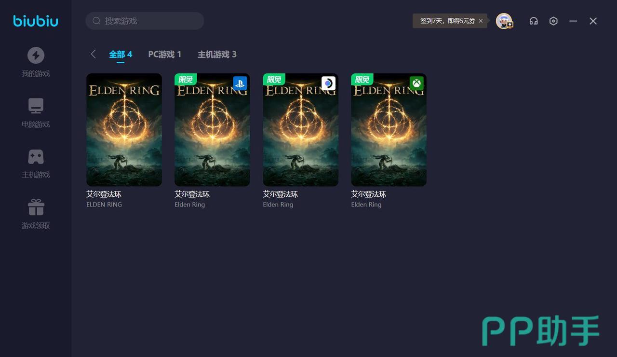Switch to the PC游戏 1 tab
Image resolution: width=617 pixels, height=357 pixels.
coord(165,55)
